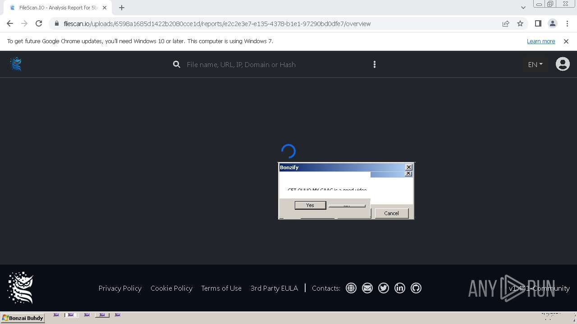Go back to the previous page
The height and width of the screenshot is (324, 577).
point(10,24)
